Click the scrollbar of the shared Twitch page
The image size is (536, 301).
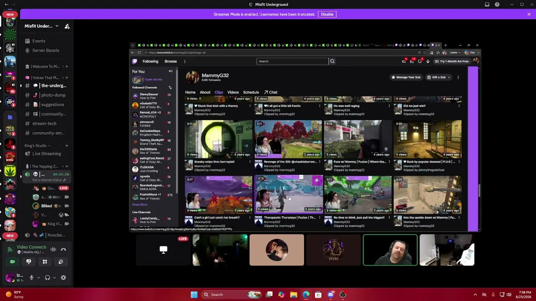(479, 191)
